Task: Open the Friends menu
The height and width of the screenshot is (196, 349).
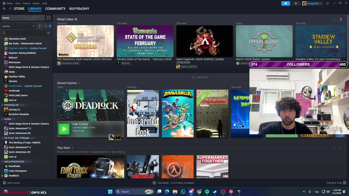Action: click(26, 3)
